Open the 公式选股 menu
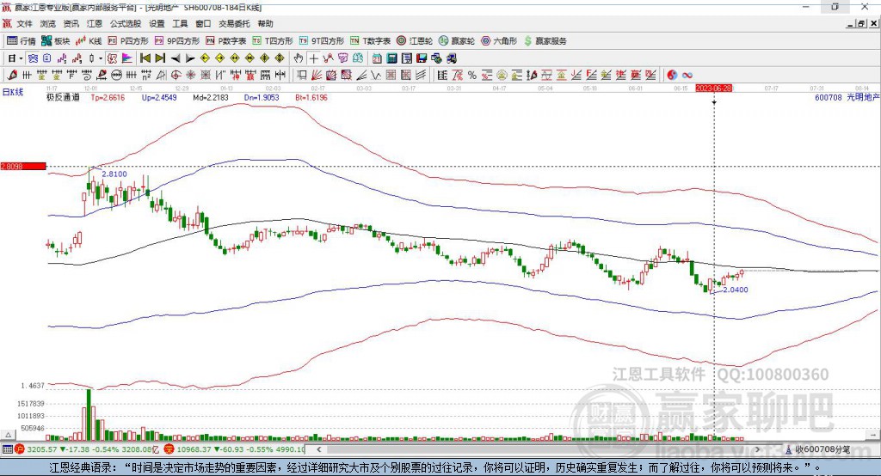881x476 pixels. [x=126, y=23]
